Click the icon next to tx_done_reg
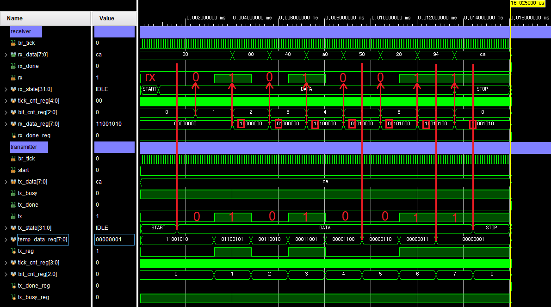 coord(13,286)
